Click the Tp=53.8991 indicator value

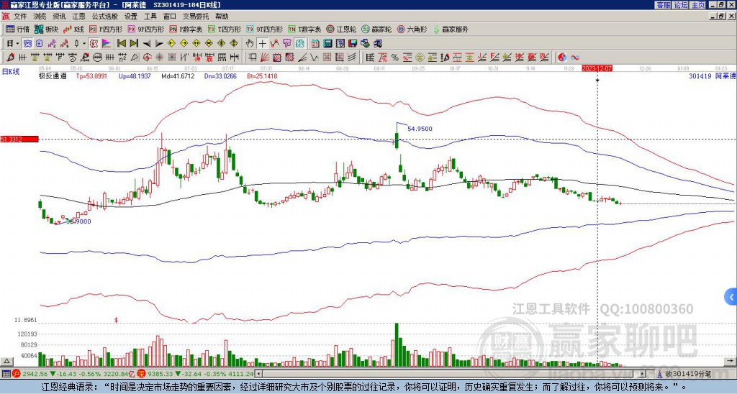[x=91, y=75]
